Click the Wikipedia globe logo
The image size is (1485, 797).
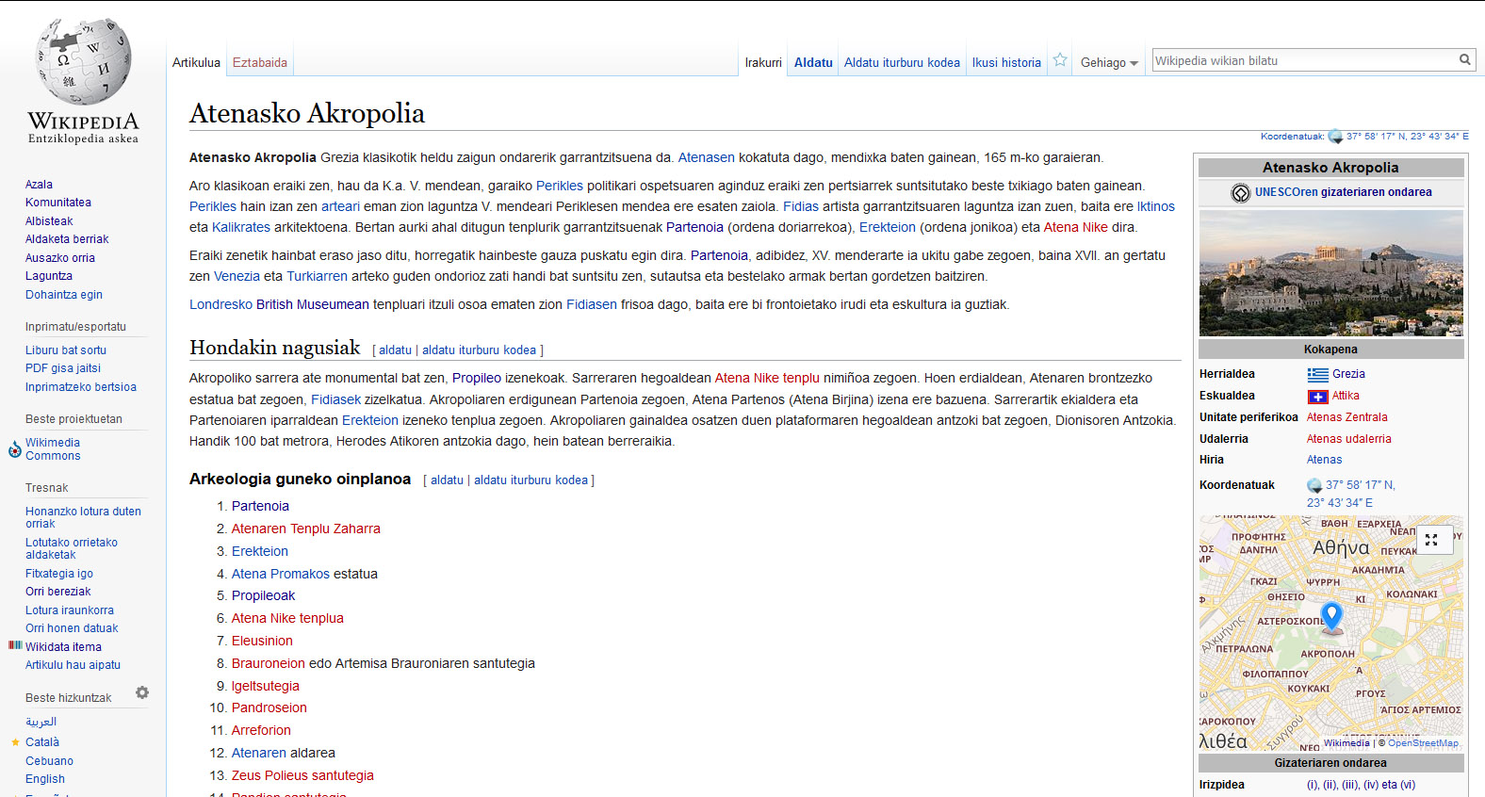83,62
